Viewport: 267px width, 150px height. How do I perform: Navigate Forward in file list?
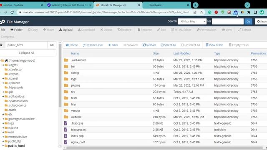click(x=130, y=45)
